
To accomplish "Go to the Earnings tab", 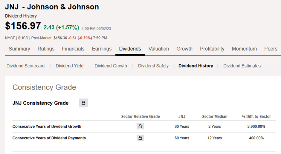I will pos(102,49).
